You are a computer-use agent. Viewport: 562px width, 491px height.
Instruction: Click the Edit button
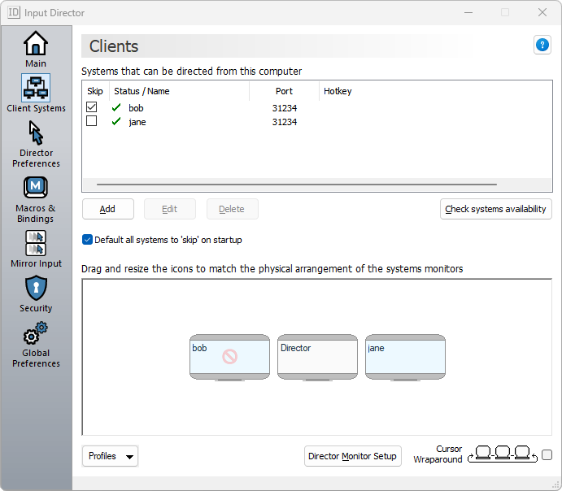[x=170, y=209]
